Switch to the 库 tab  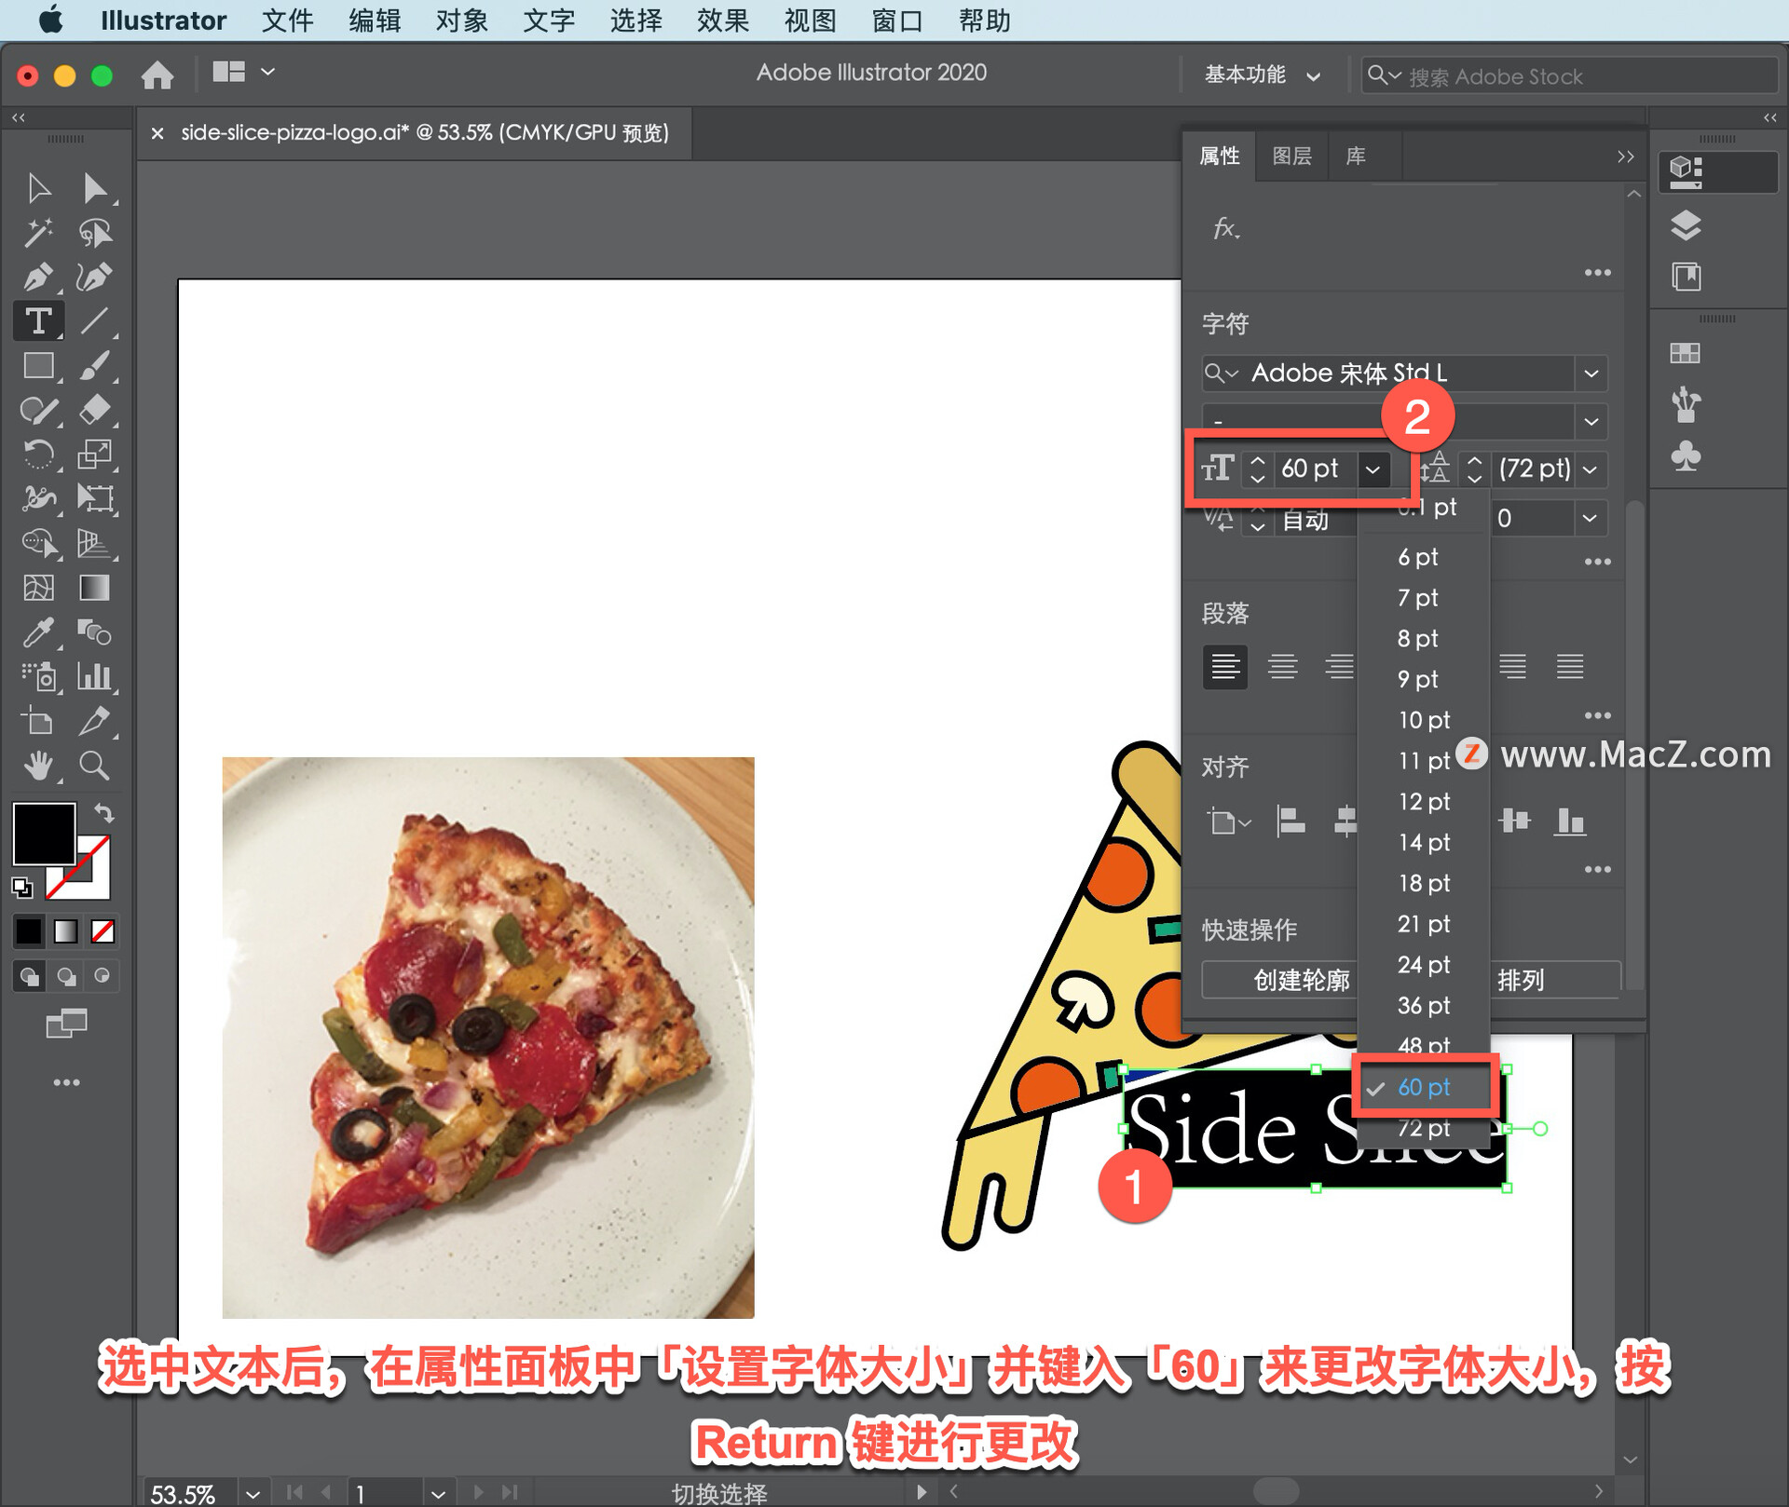(1356, 156)
